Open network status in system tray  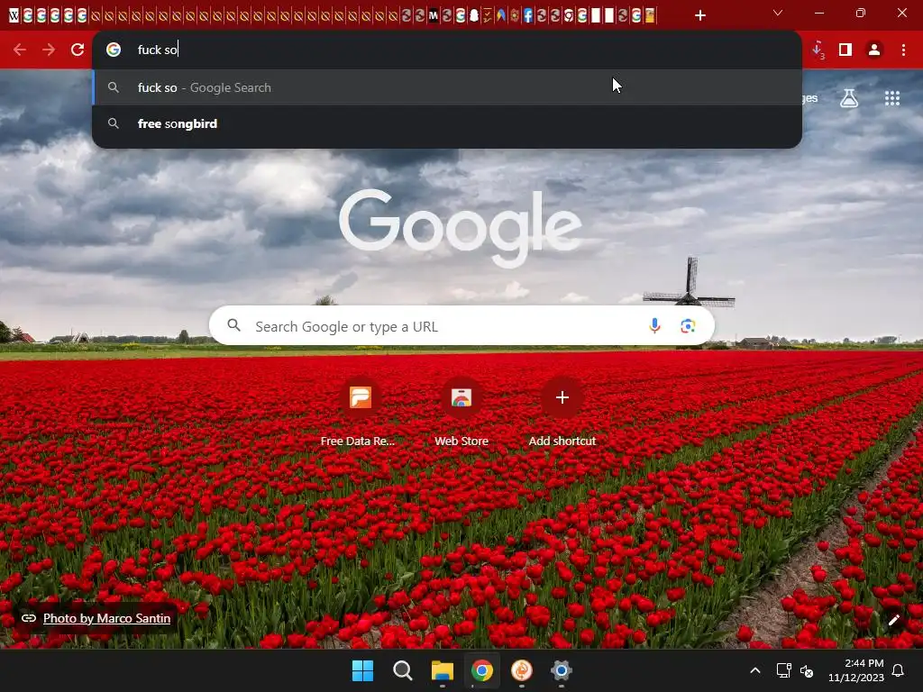[x=783, y=670]
